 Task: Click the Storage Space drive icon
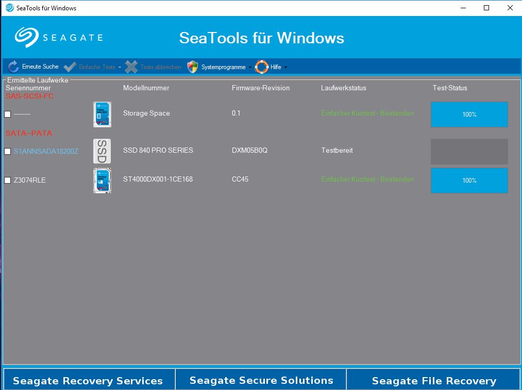point(102,115)
